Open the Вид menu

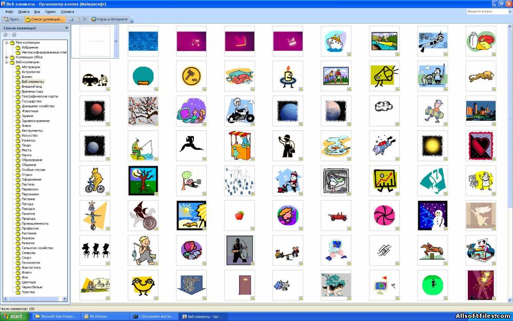(x=37, y=11)
